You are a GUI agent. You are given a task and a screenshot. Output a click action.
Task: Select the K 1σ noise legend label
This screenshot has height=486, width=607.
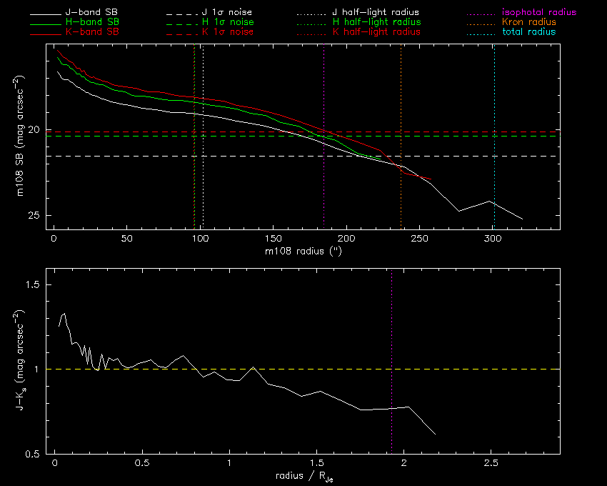pos(229,32)
